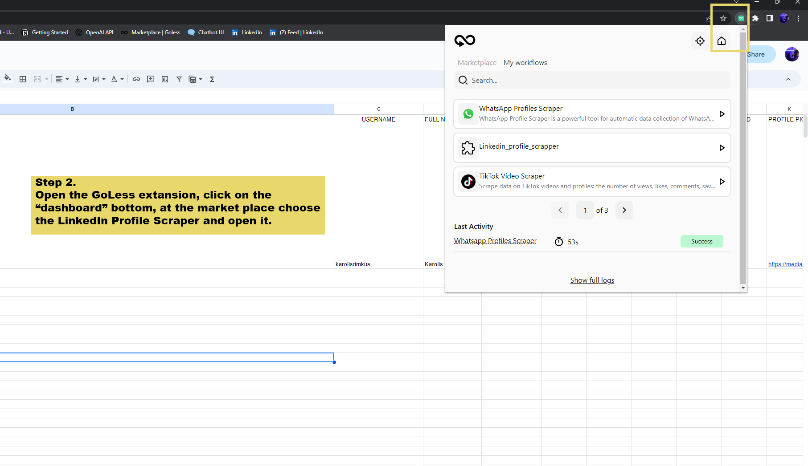The height and width of the screenshot is (466, 808).
Task: Click the share page icon in the address bar
Action: click(708, 19)
